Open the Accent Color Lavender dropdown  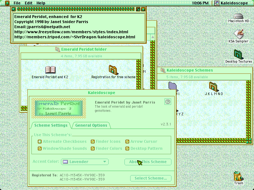coord(85,162)
